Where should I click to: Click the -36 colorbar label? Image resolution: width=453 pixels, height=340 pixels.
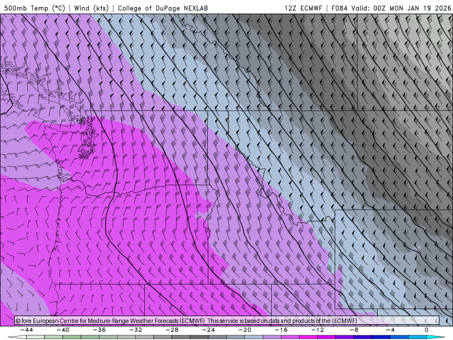(x=99, y=330)
